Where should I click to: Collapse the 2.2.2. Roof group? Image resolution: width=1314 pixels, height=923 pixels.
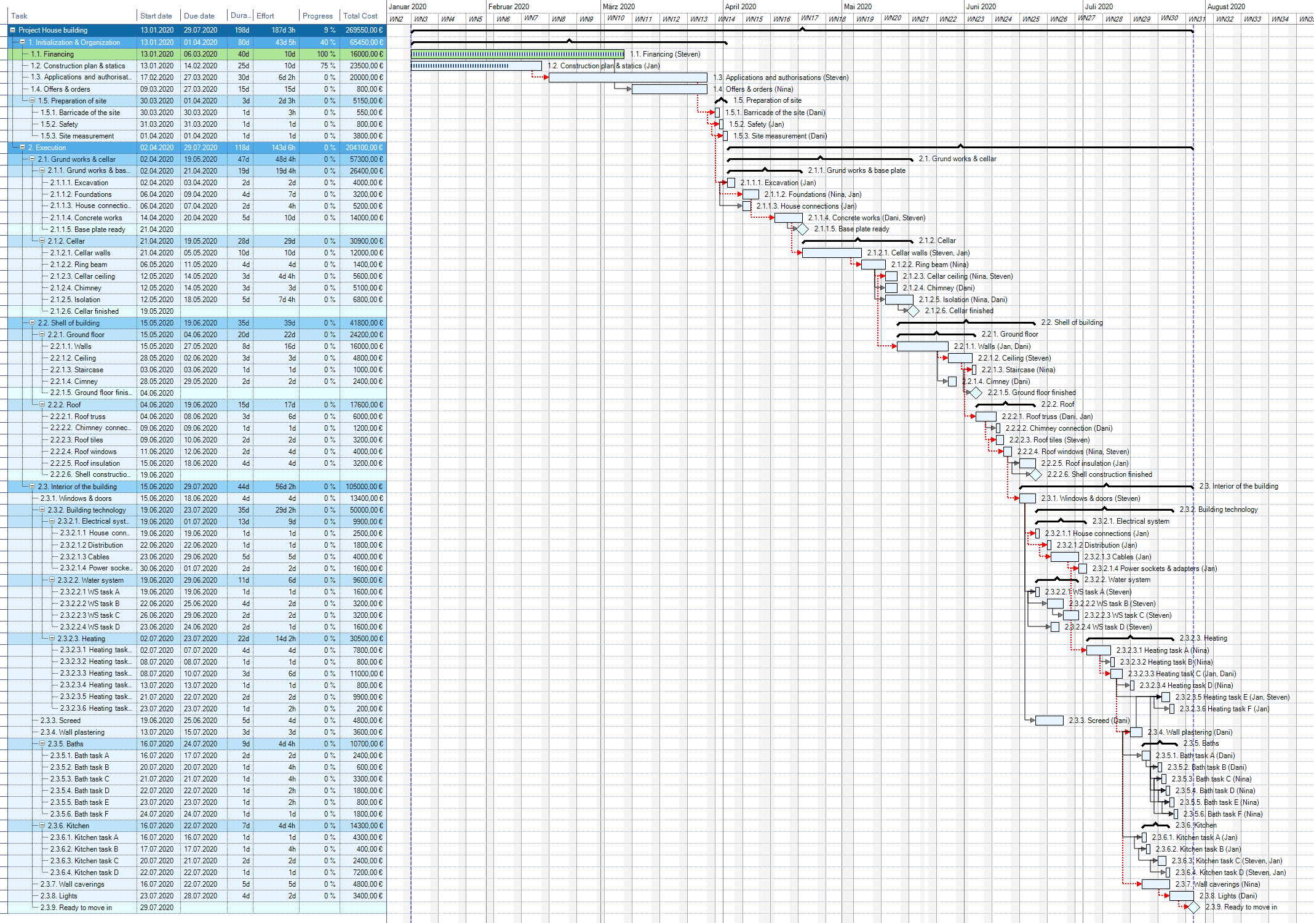tap(42, 405)
